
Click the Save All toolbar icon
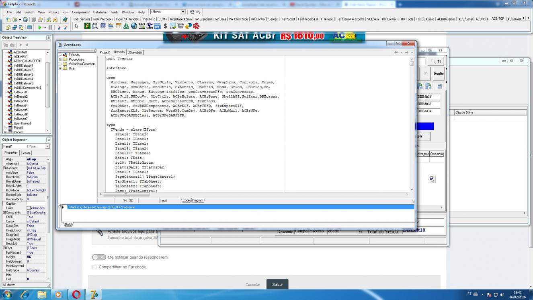pos(34,20)
